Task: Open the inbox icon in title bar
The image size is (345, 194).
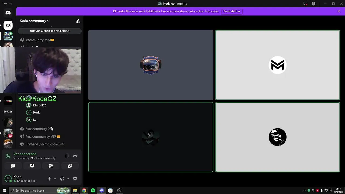Action: [305, 4]
